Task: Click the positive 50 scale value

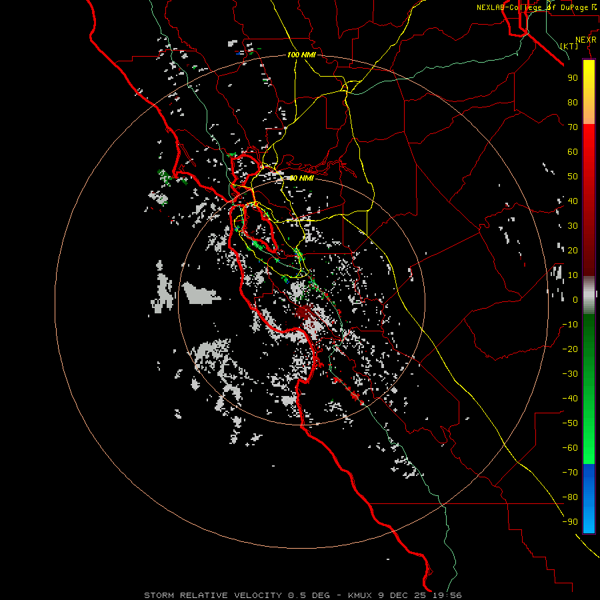Action: 573,177
